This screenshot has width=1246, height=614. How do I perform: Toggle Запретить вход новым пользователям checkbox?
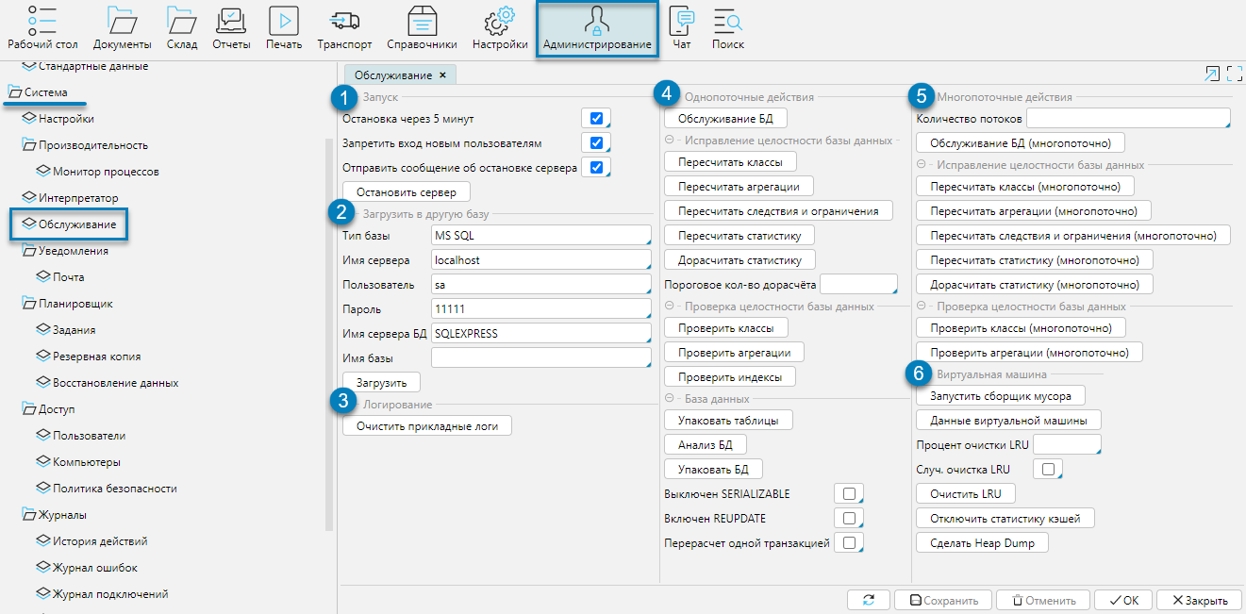pyautogui.click(x=596, y=143)
